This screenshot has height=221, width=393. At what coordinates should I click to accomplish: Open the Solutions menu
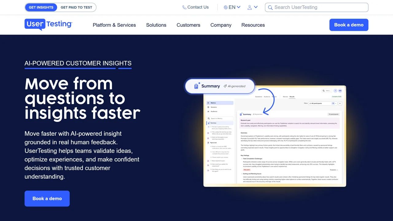[x=156, y=25]
